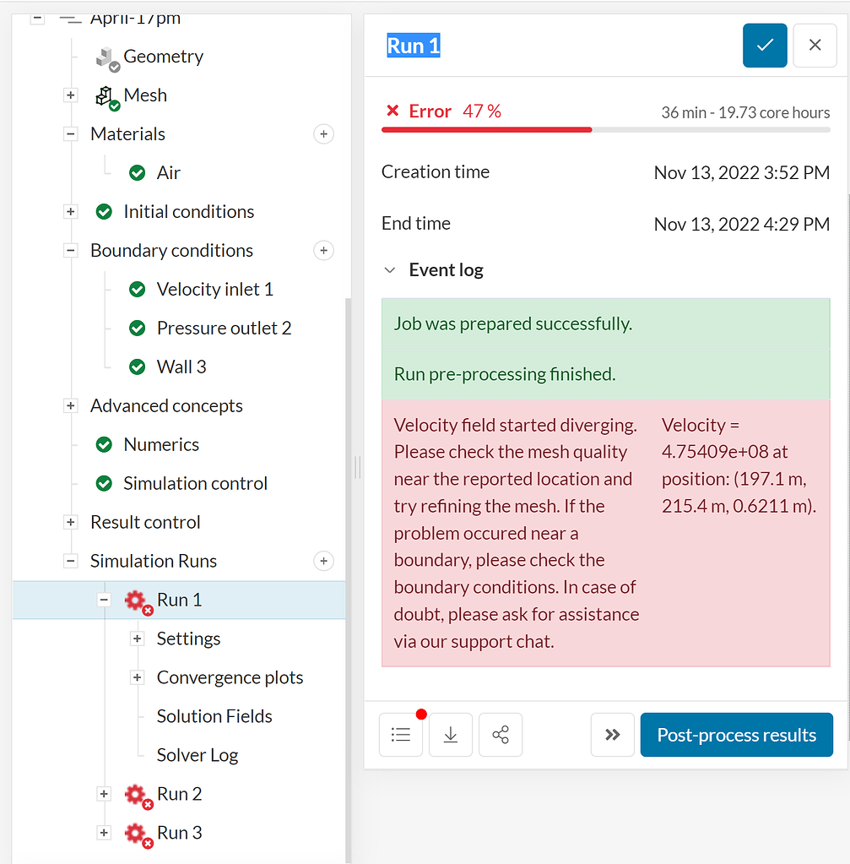
Task: Add a boundary condition with plus icon
Action: coord(323,251)
